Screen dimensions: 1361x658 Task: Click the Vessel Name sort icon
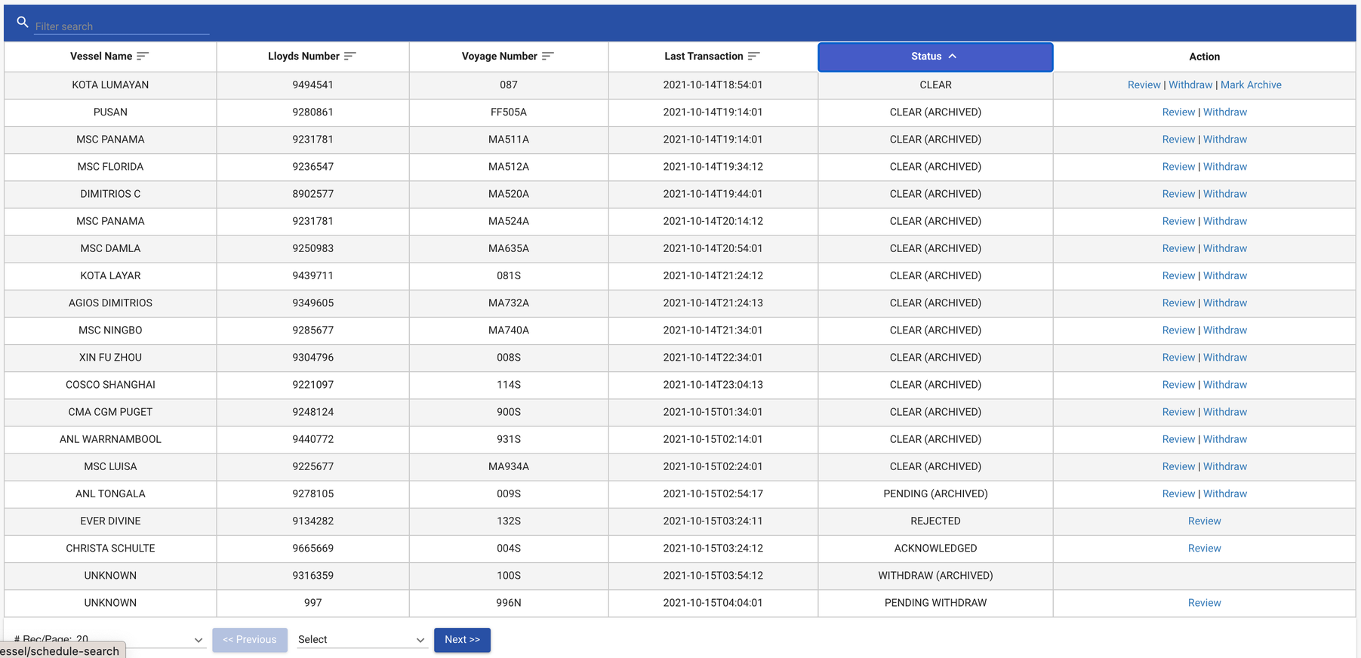tap(143, 56)
